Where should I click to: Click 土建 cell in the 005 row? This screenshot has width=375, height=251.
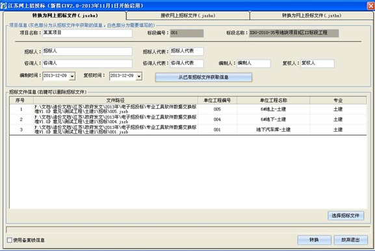tap(338, 109)
